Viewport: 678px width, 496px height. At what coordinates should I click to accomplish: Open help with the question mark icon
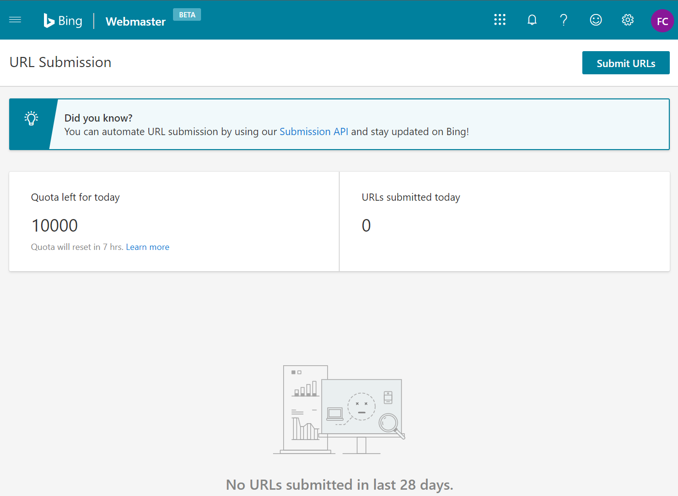(563, 20)
